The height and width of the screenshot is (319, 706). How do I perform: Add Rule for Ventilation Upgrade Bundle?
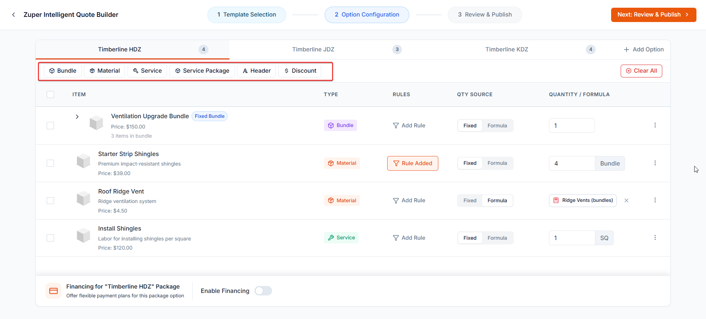[x=409, y=126]
